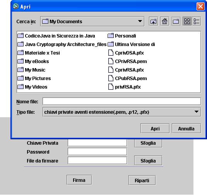Confirm with the Apri button
This screenshot has width=207, height=195.
pyautogui.click(x=155, y=128)
